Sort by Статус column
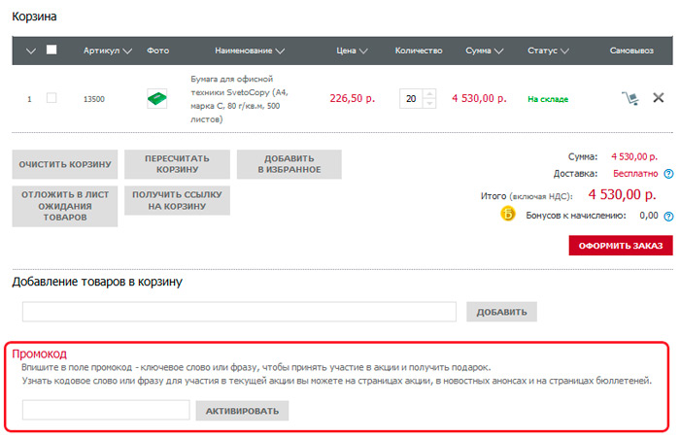Viewport: 680px width, 438px height. click(x=548, y=51)
